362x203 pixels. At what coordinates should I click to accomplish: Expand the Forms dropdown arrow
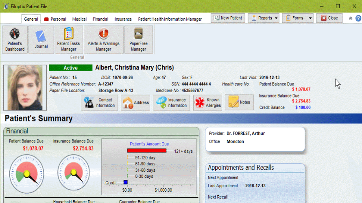click(310, 18)
